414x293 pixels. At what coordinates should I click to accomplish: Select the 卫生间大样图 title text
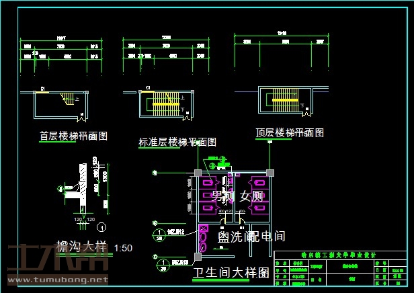coord(231,272)
